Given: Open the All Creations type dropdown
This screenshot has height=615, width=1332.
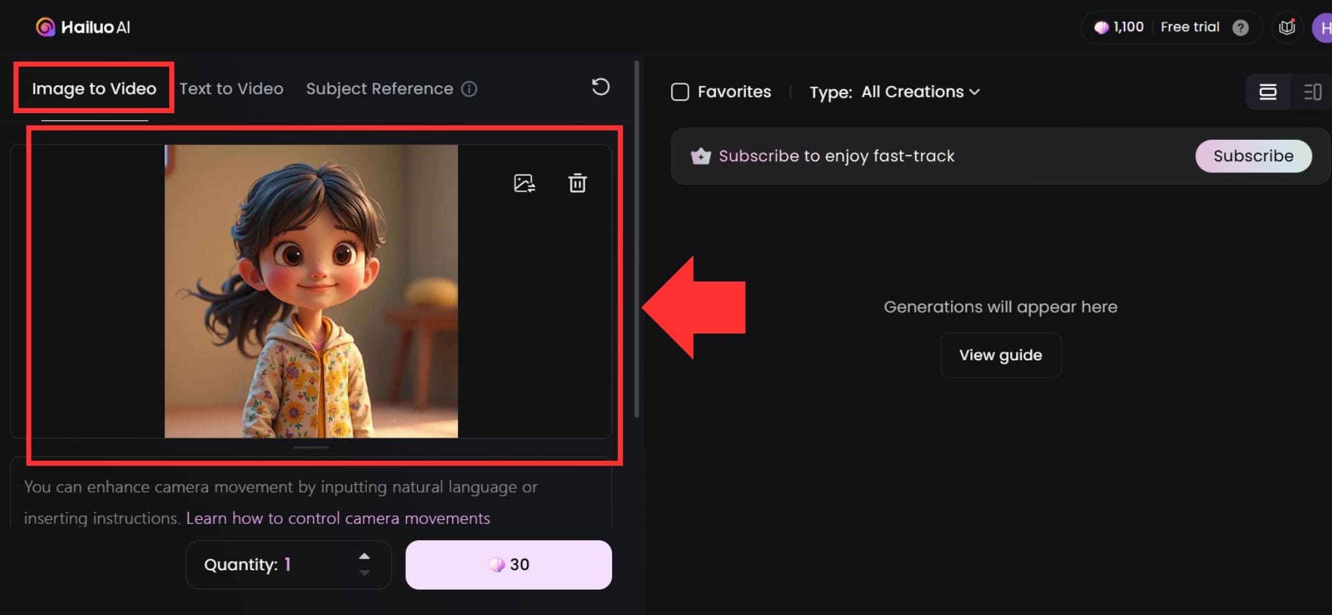Looking at the screenshot, I should coord(919,92).
